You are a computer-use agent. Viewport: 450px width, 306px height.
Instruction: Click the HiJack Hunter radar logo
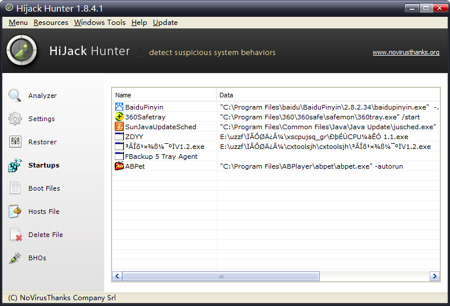click(22, 52)
